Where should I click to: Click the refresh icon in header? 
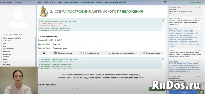coord(165,2)
